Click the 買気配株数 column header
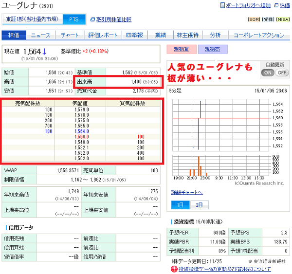 (x=132, y=103)
